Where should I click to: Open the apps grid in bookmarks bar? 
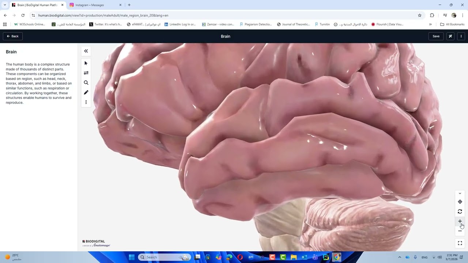point(5,24)
